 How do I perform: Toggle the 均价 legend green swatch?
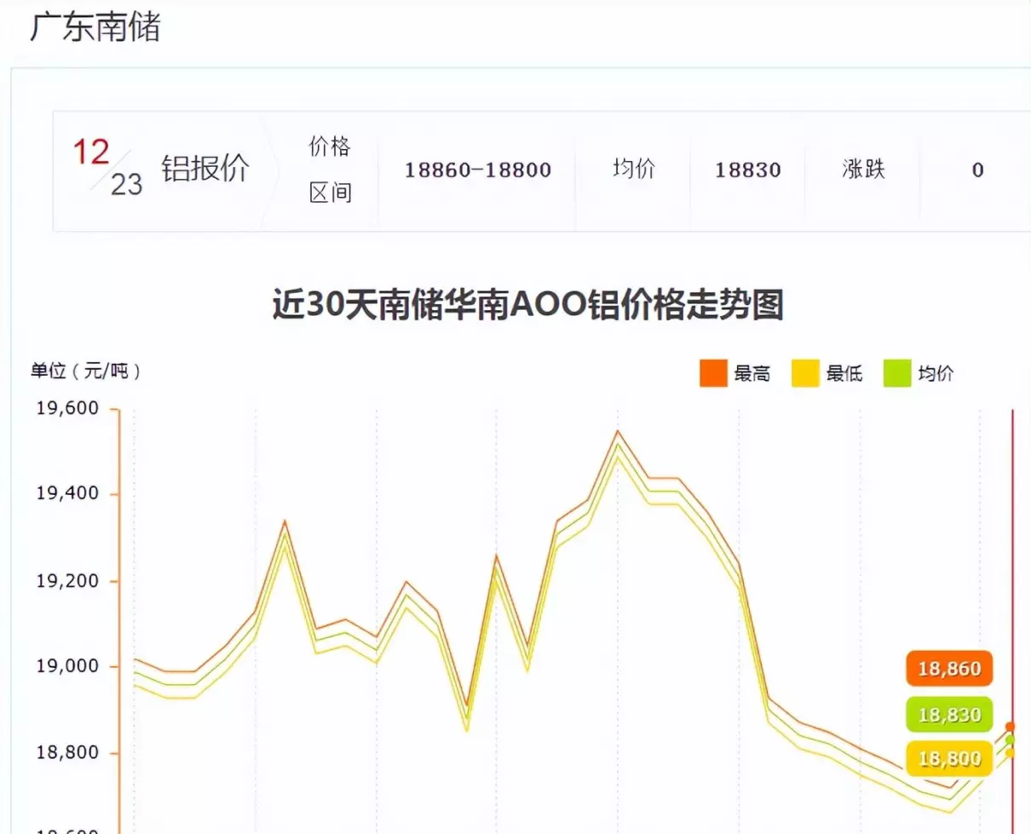(x=897, y=373)
